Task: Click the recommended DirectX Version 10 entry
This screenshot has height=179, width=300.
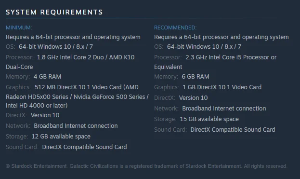Action: click(x=193, y=98)
